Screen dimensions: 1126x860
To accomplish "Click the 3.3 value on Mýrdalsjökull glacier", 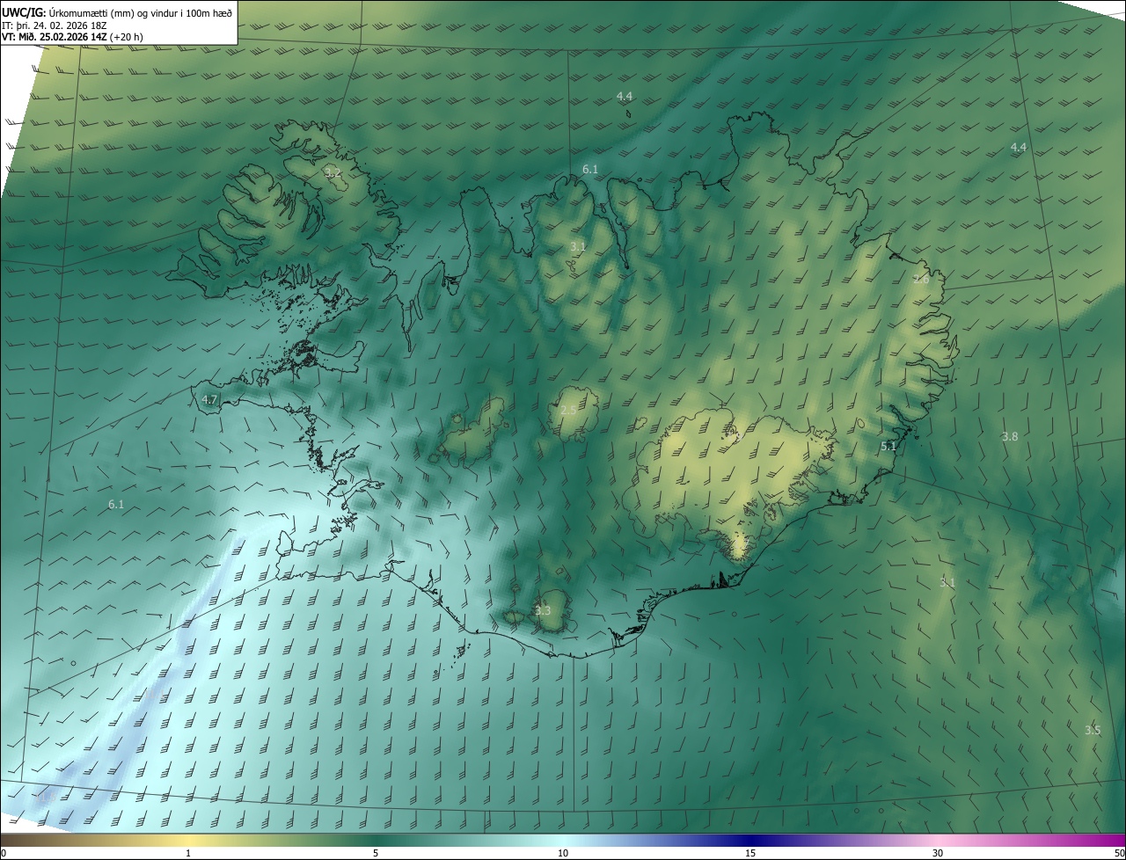I will pyautogui.click(x=543, y=610).
